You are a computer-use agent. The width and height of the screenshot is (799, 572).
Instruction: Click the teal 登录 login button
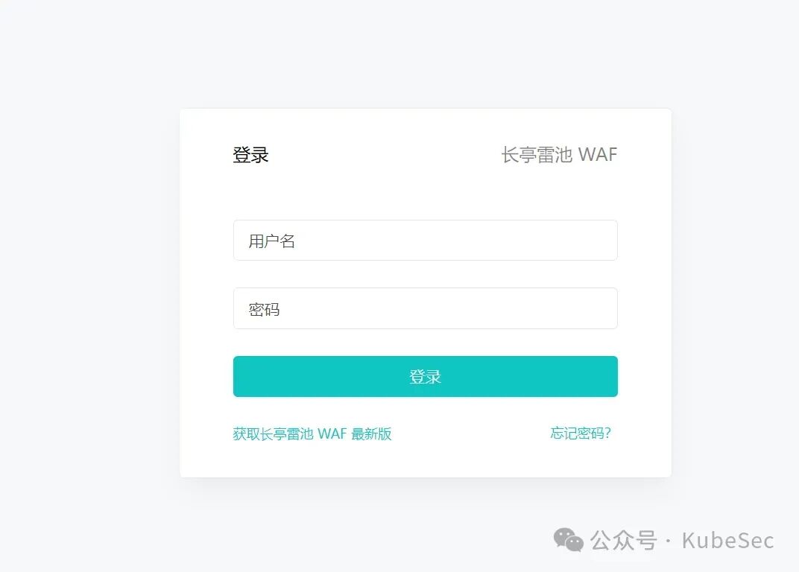426,376
